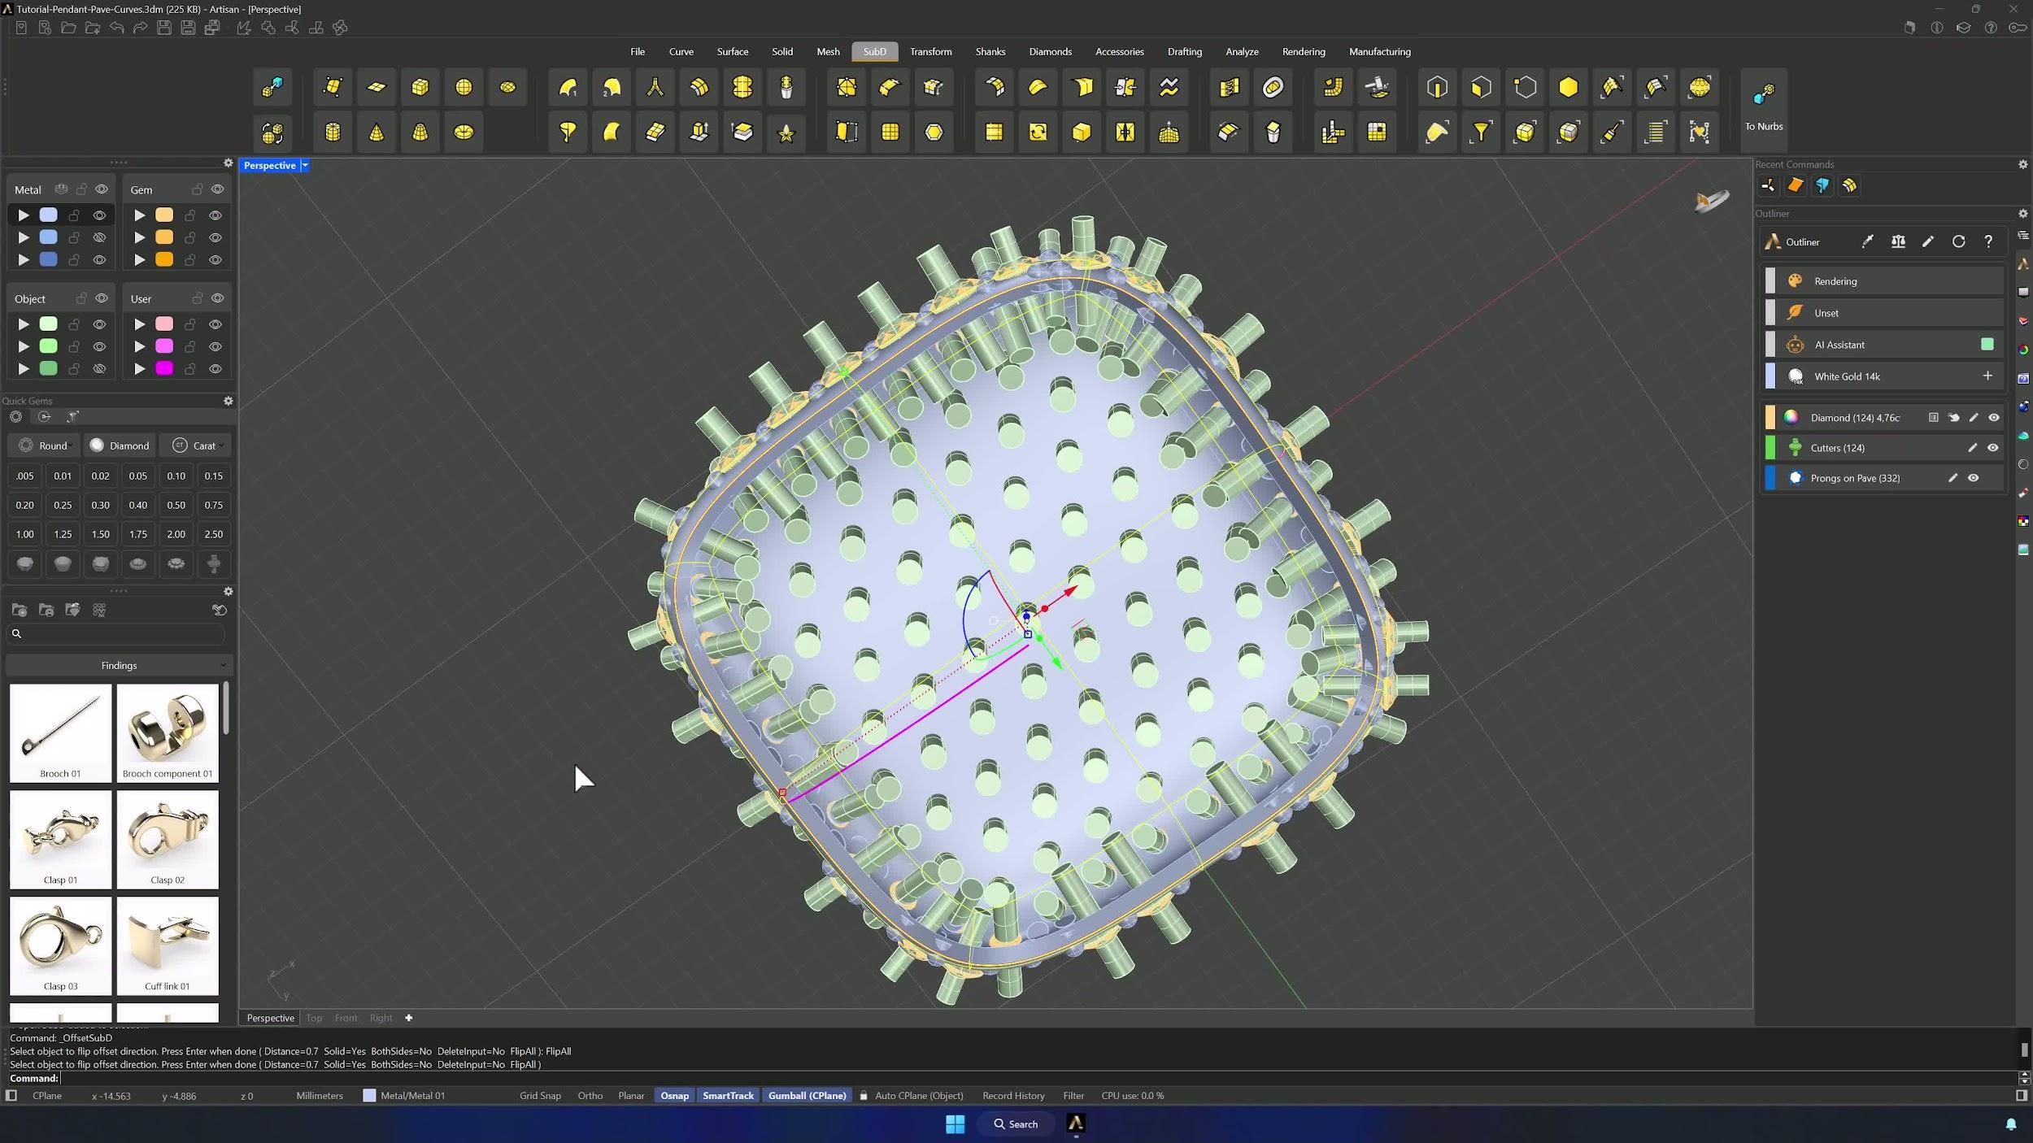Image resolution: width=2033 pixels, height=1143 pixels.
Task: Open Quick Gems panel settings gear
Action: pos(229,401)
